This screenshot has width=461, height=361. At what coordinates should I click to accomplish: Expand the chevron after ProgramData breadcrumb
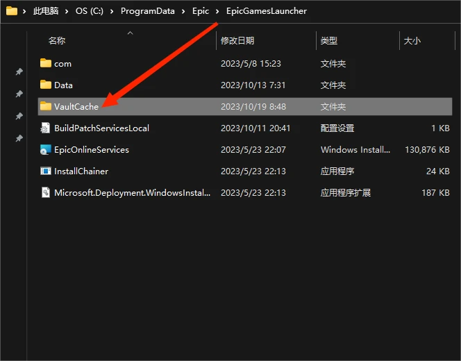(183, 12)
